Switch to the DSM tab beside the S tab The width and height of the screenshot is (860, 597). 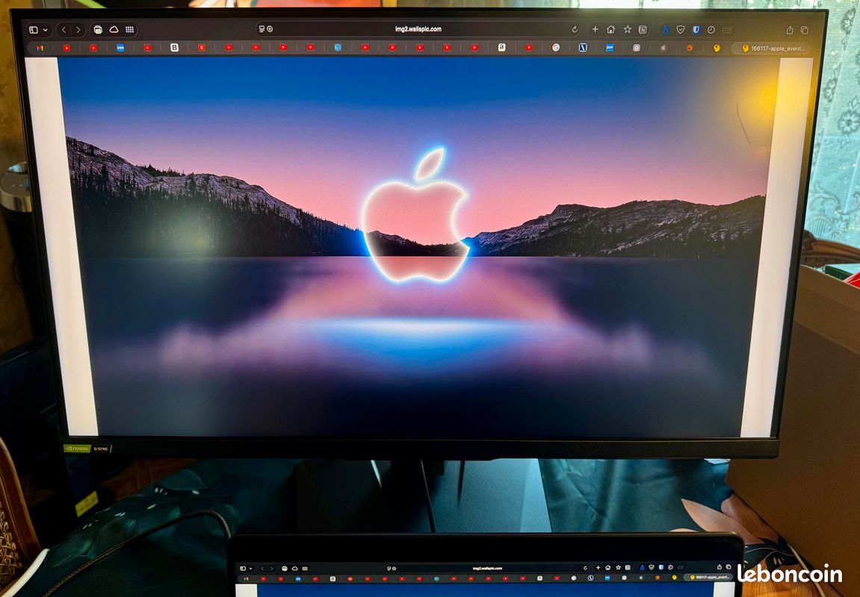pyautogui.click(x=610, y=48)
